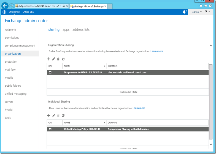216x154 pixels.
Task: Click the Exchange admin center title
Action: pos(26,21)
